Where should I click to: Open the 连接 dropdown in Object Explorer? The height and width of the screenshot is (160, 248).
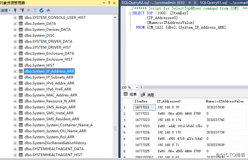pos(5,10)
